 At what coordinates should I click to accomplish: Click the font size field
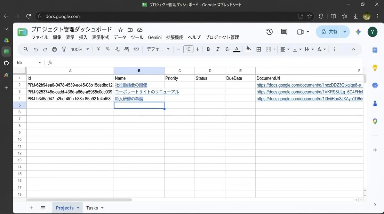pyautogui.click(x=188, y=49)
